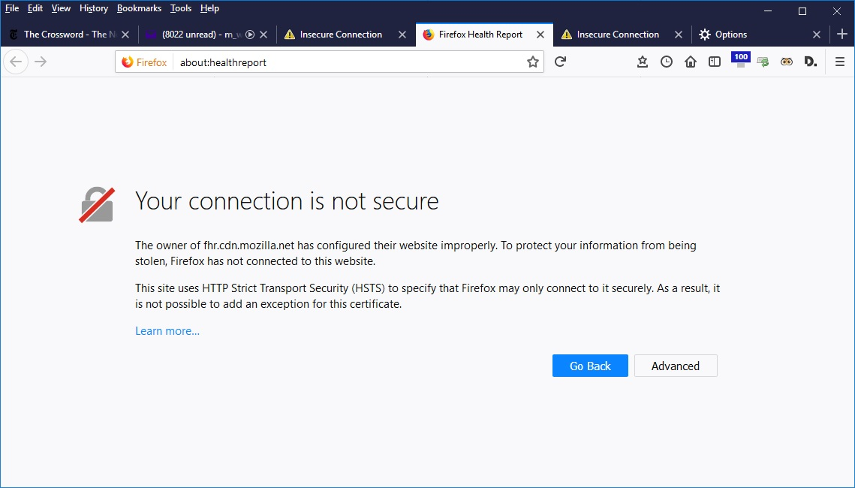Viewport: 855px width, 488px height.
Task: Open the bookmarks menu toolbar icon
Action: 643,62
